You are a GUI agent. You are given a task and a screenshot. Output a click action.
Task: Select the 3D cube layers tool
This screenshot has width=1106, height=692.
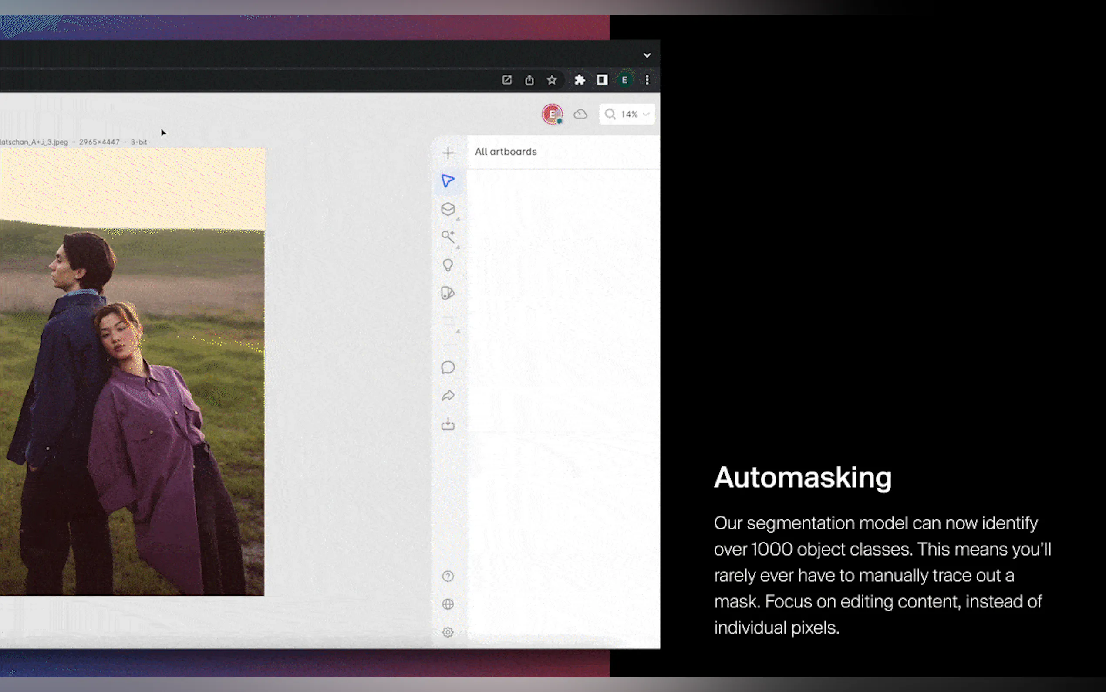coord(448,209)
